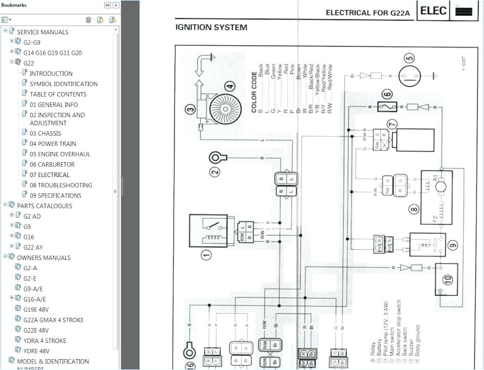Open the 08 TROUBLESHOOTING bookmark

click(x=60, y=185)
